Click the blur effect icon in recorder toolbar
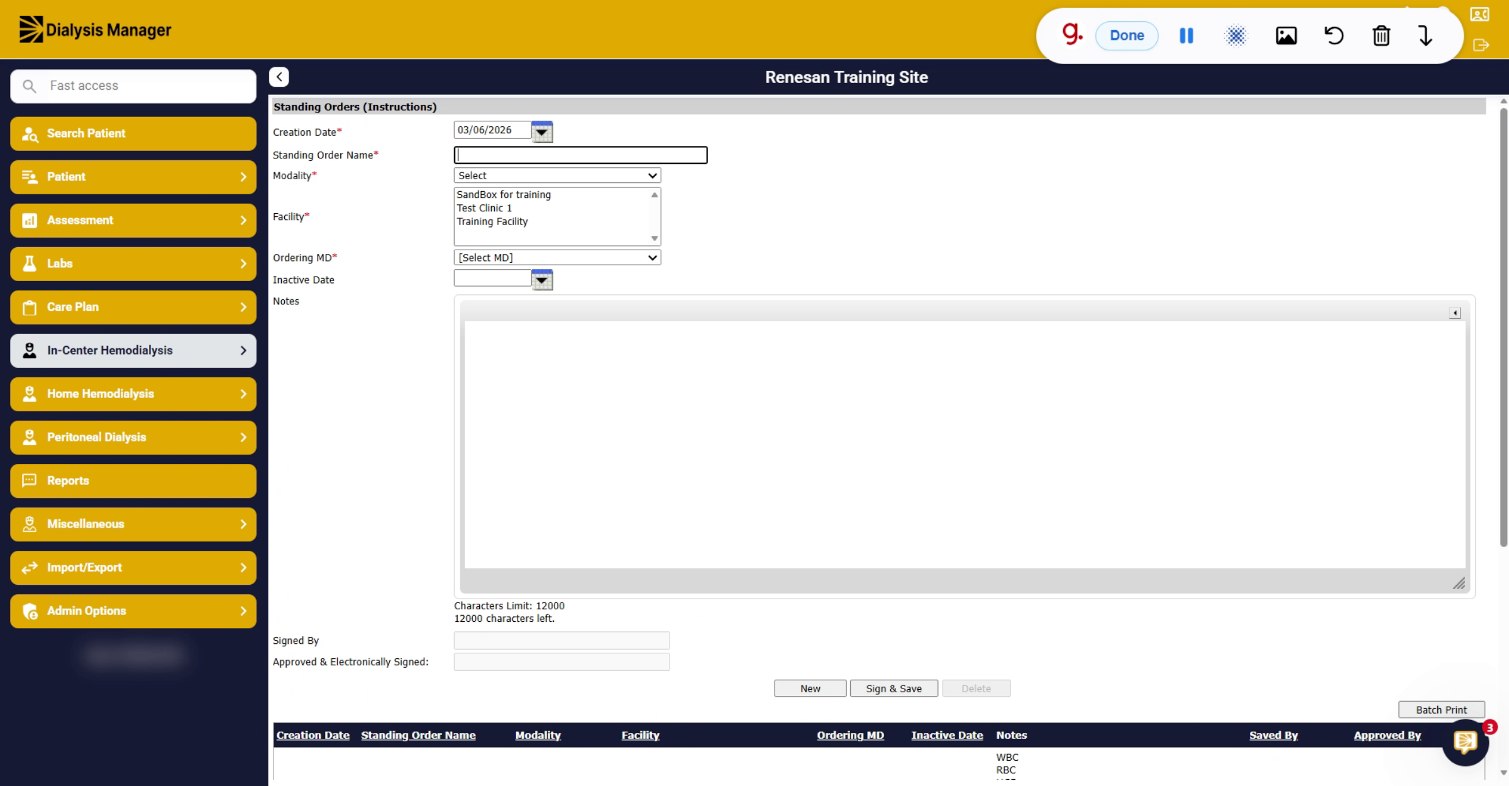 pyautogui.click(x=1235, y=36)
